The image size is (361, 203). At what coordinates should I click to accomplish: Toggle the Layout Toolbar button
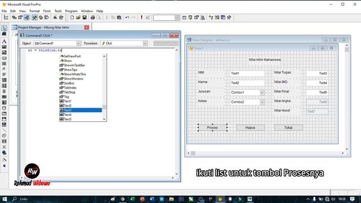click(47, 17)
